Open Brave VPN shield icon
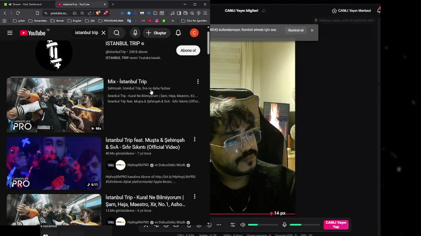 click(x=199, y=13)
